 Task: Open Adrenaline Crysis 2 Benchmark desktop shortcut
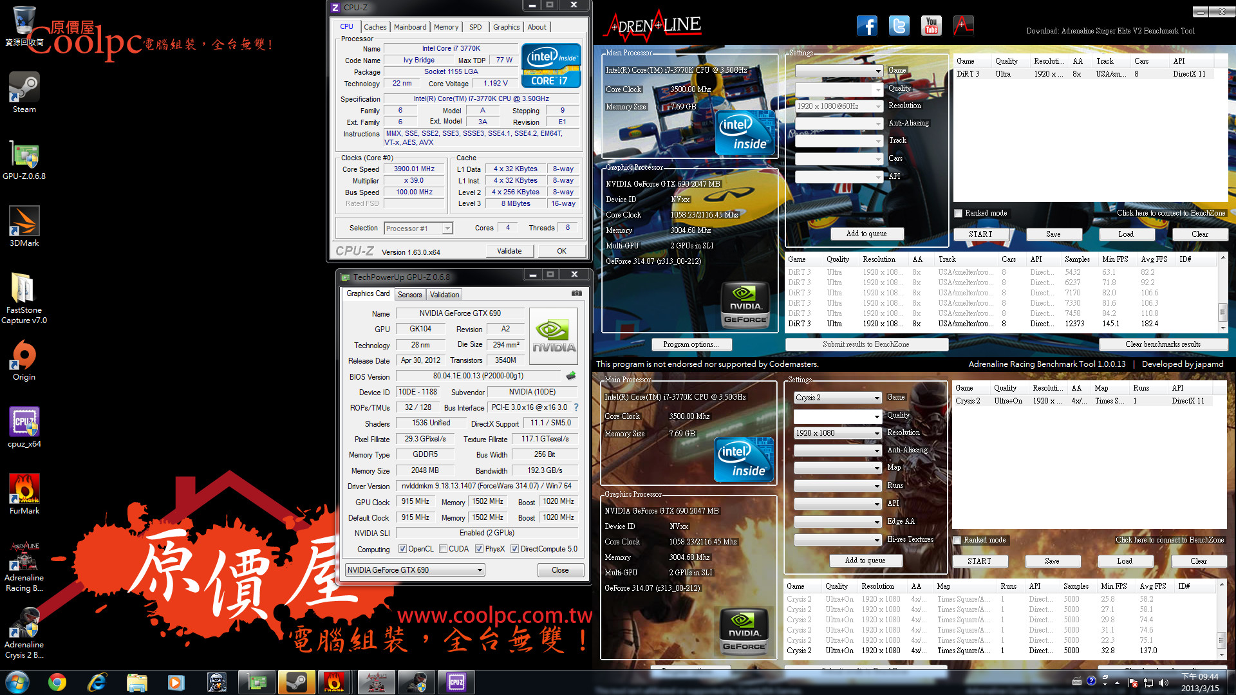pos(24,633)
